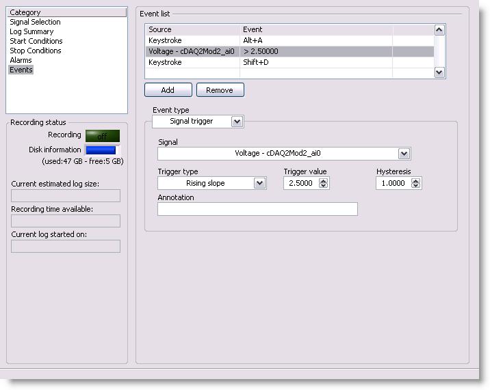This screenshot has width=490, height=390.
Task: Toggle the Recording off indicator
Action: coord(102,136)
